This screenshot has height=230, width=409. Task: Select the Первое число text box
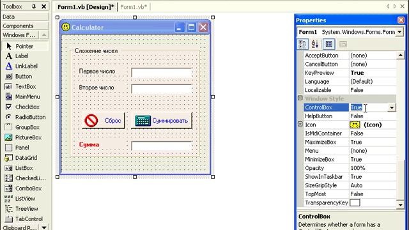click(162, 72)
